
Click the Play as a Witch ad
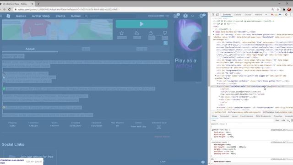[x=188, y=50]
